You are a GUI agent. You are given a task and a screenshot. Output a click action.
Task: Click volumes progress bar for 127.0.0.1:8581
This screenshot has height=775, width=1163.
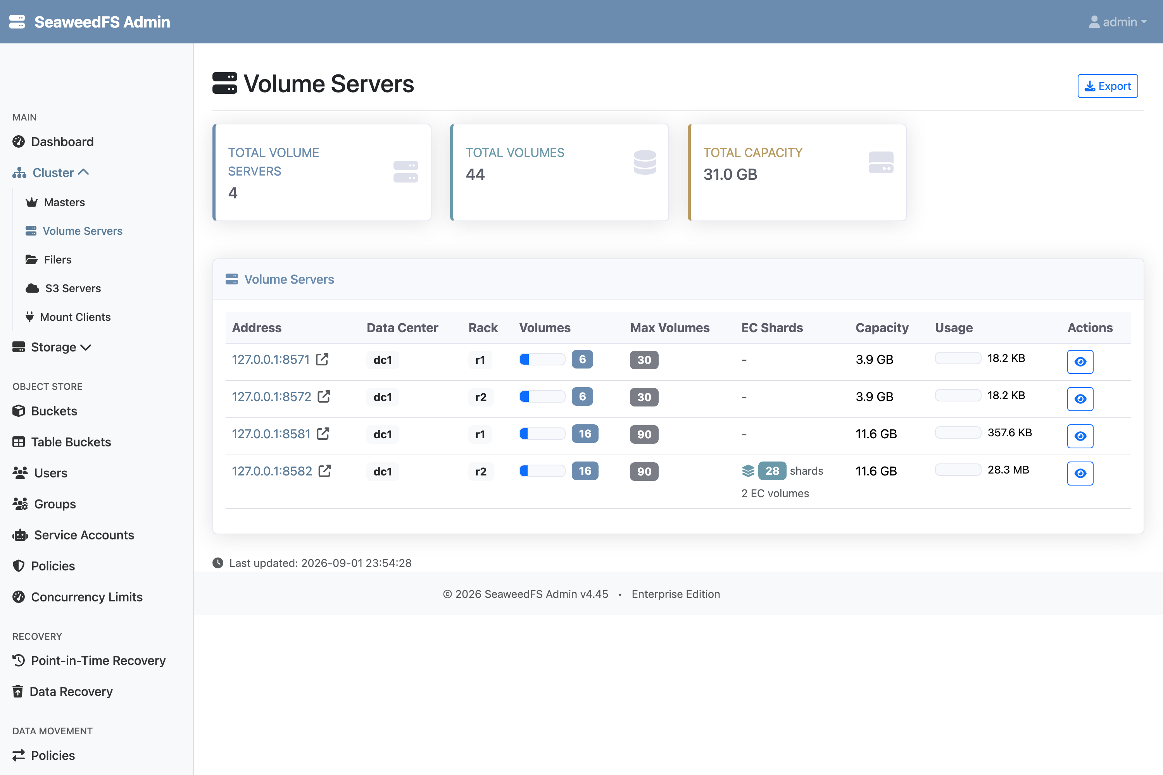(x=542, y=434)
